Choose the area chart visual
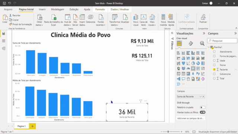238x134 pixels. tap(183, 58)
